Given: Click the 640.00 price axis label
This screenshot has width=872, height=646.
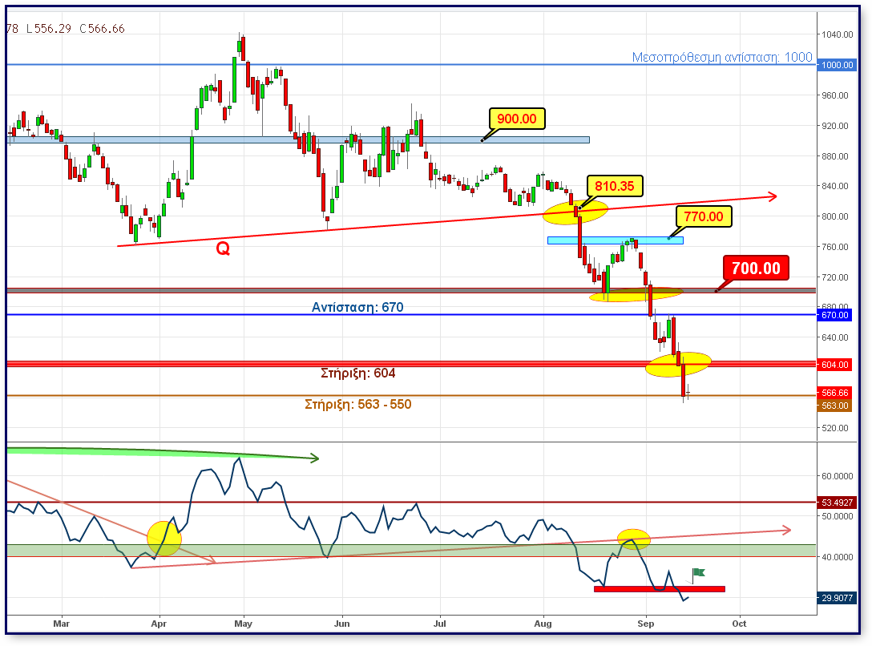Looking at the screenshot, I should tap(835, 337).
